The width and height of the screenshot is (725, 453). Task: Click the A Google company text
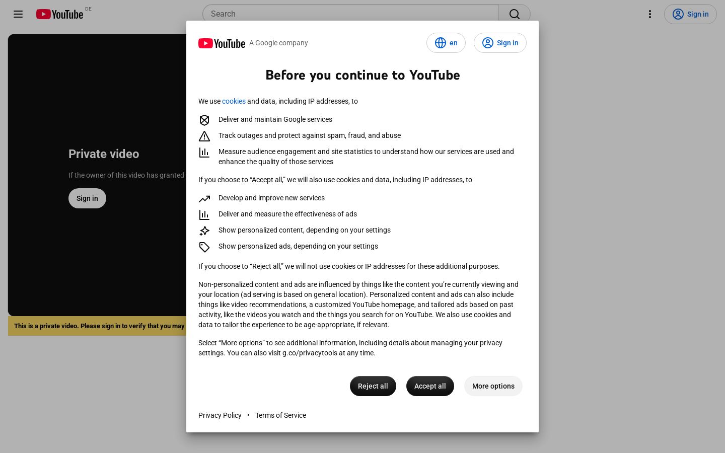[x=278, y=43]
